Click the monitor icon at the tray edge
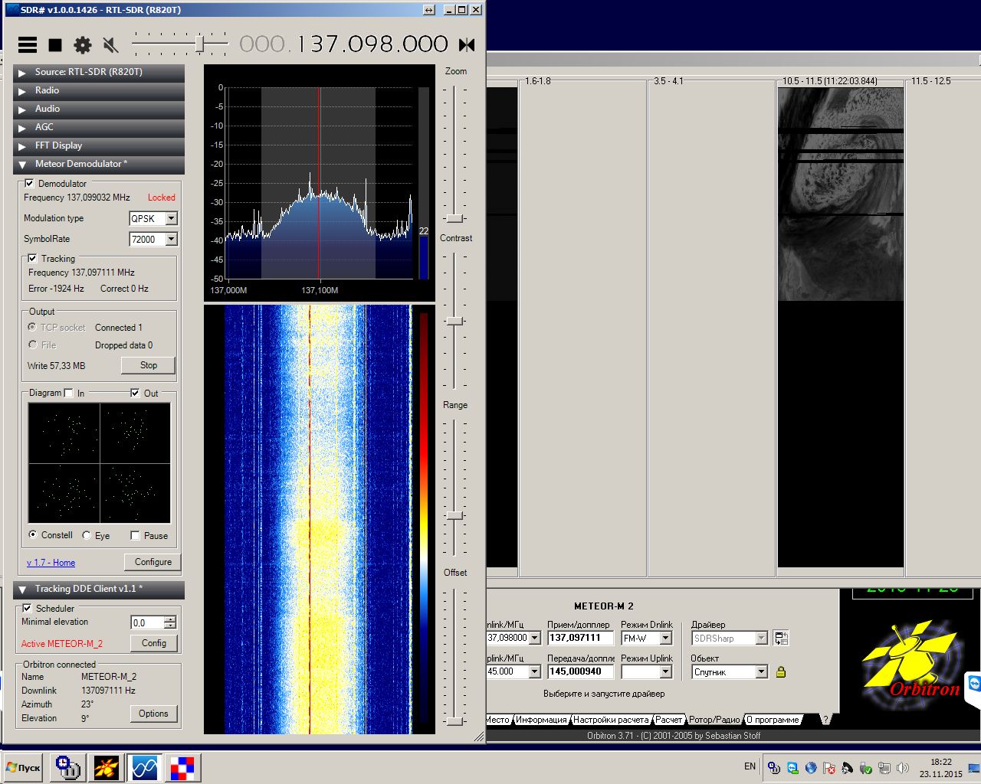Screen dimensions: 981x784 pyautogui.click(x=974, y=768)
